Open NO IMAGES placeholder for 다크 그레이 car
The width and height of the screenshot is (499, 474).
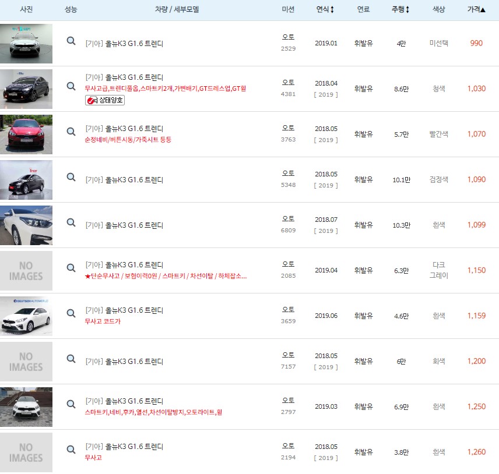point(26,271)
